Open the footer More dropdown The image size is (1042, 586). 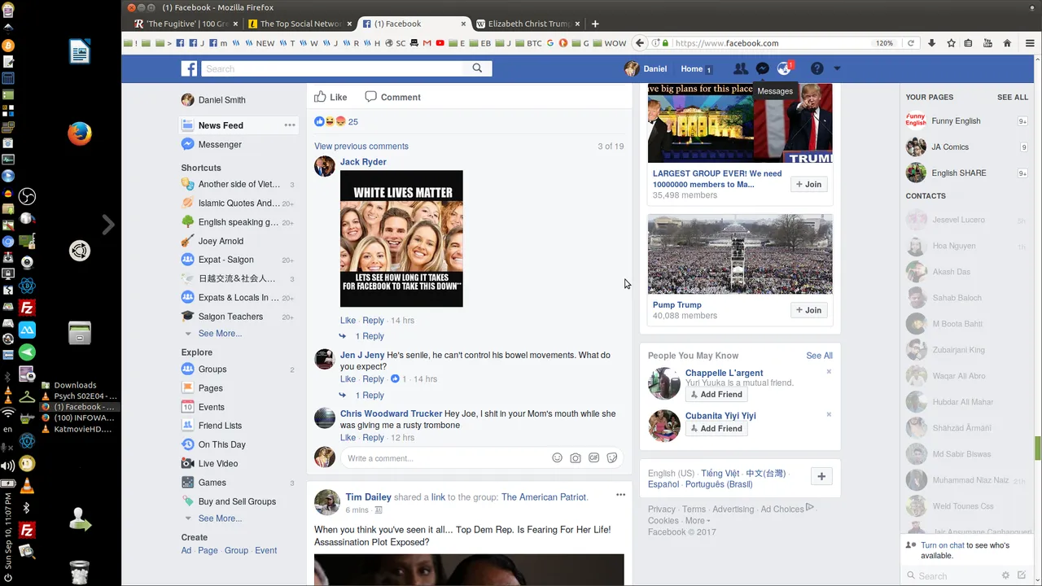[x=697, y=521]
